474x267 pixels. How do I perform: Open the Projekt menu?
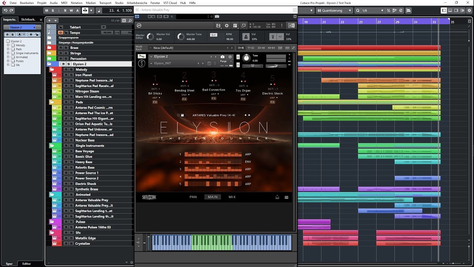click(x=41, y=3)
